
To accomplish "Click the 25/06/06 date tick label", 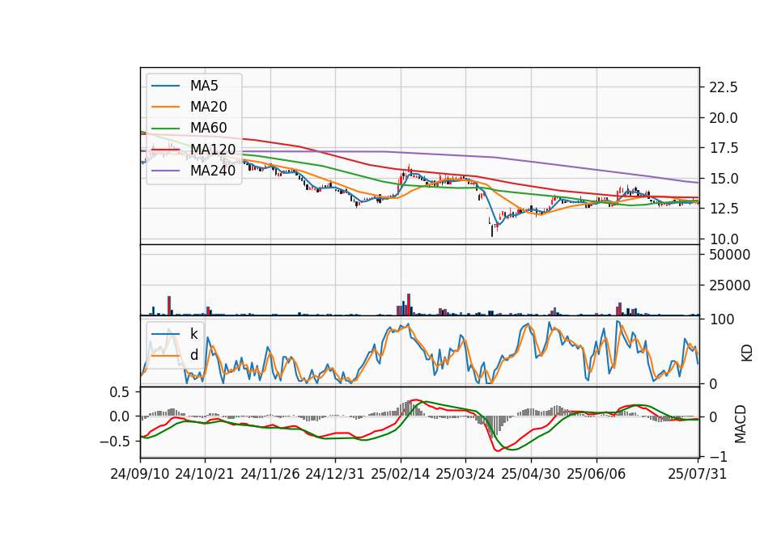I will pyautogui.click(x=597, y=474).
